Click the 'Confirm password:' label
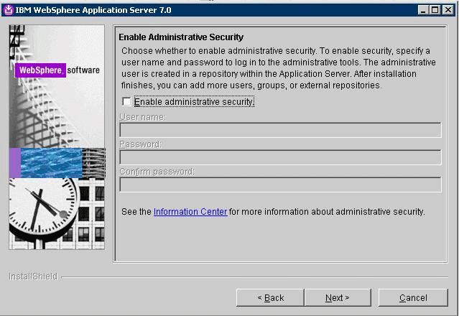The height and width of the screenshot is (316, 459). pyautogui.click(x=157, y=172)
